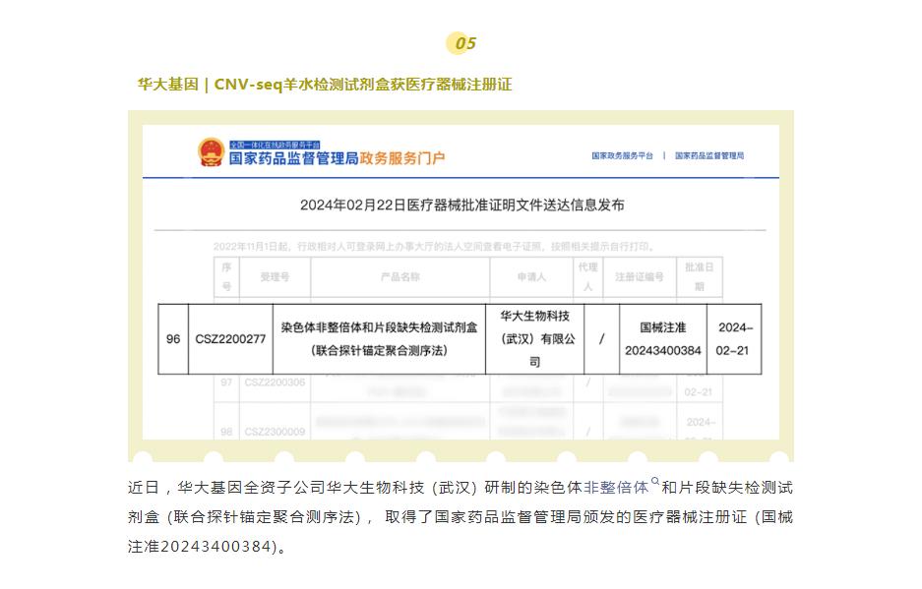Image resolution: width=922 pixels, height=589 pixels.
Task: Click the product name cell 染色体非整倍体和片段缺失检测试剂盒
Action: (x=379, y=339)
